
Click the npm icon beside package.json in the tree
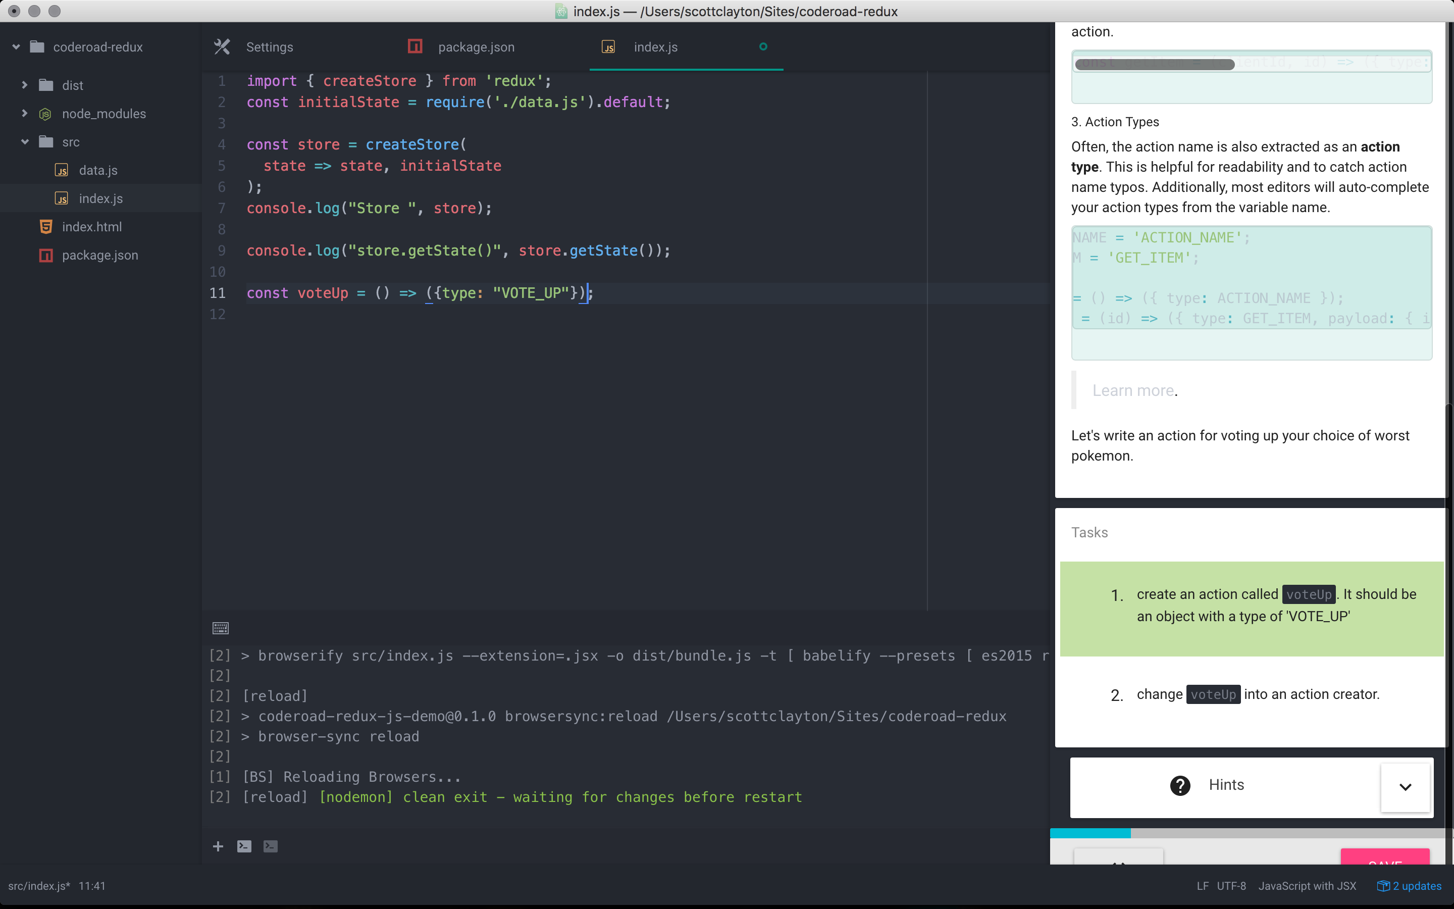coord(45,255)
